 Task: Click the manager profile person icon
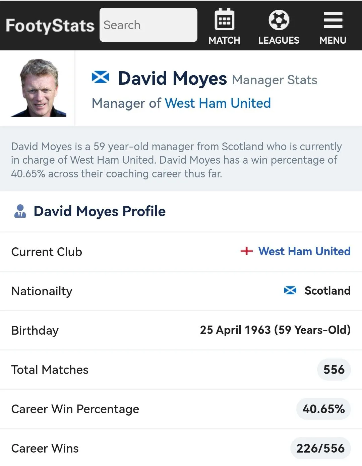[20, 211]
